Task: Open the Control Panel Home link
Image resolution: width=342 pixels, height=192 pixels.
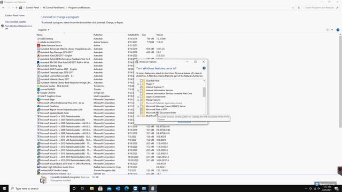Action: (15, 15)
